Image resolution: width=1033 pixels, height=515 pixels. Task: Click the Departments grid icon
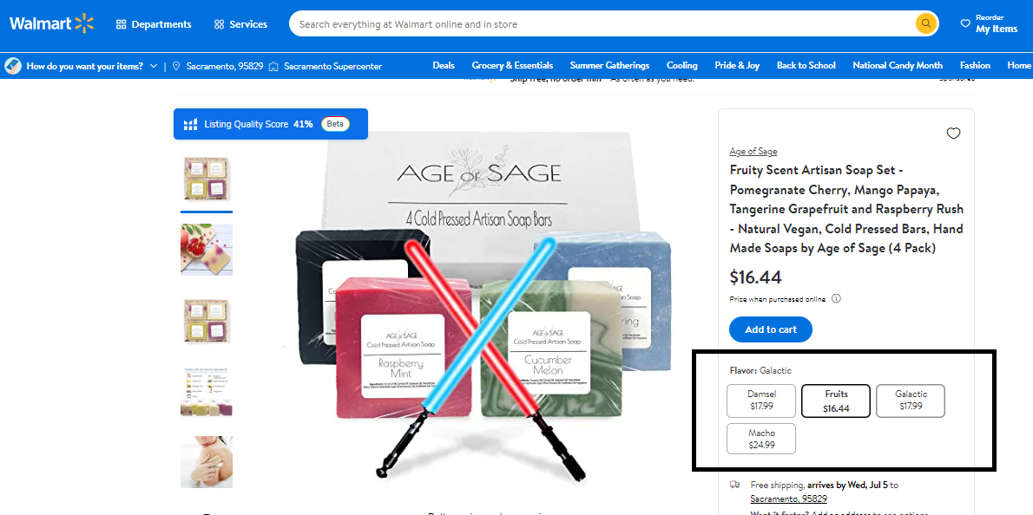coord(121,24)
